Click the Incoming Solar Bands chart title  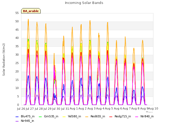point(84,3)
